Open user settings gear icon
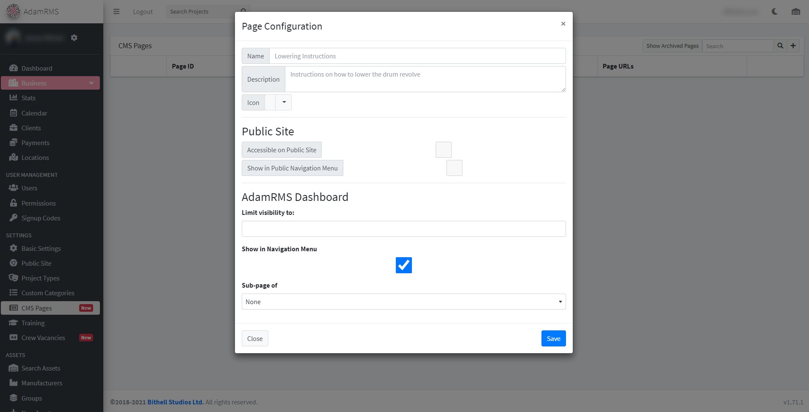Screen dimensions: 809x412 point(74,38)
